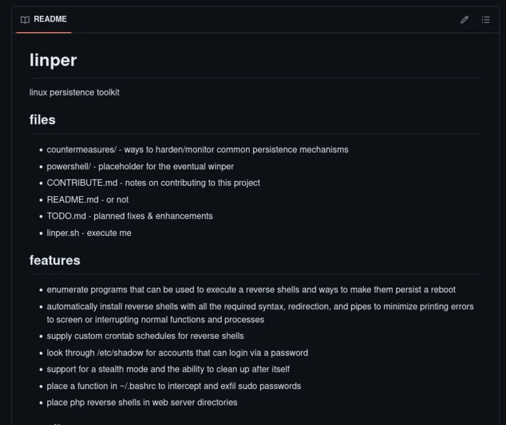Click the pencil edit icon for README

point(464,20)
